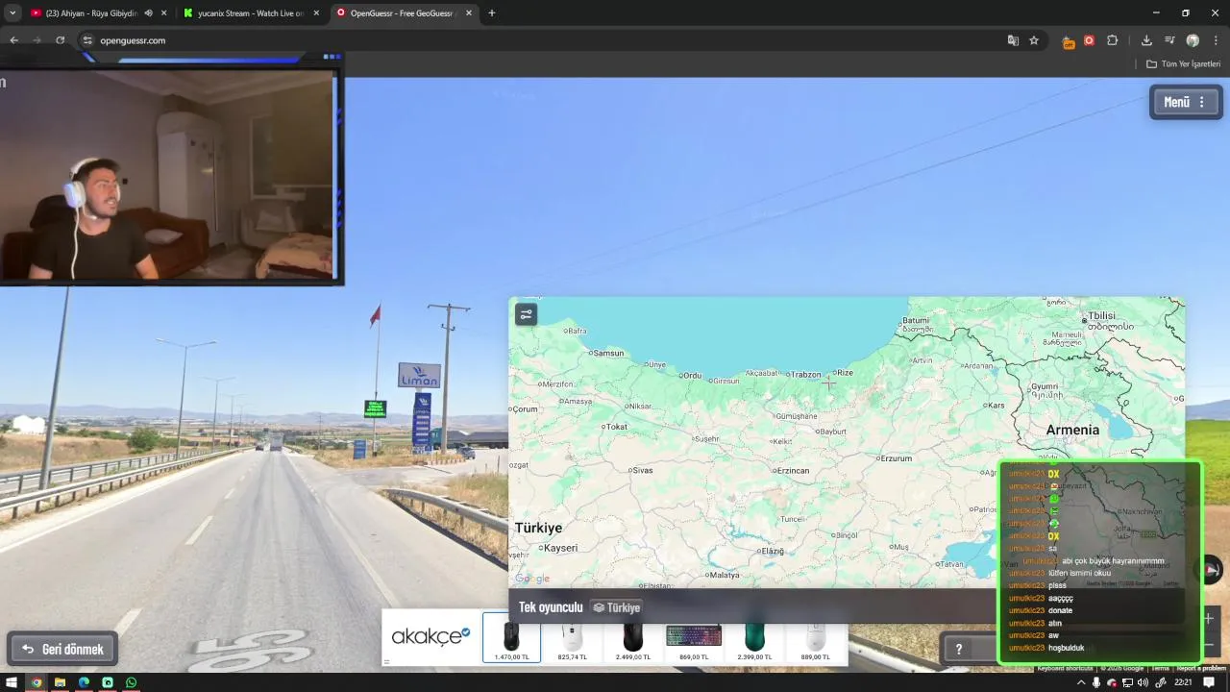Open the Tüm Yer İşaretleri bookmarks folder

point(1183,64)
